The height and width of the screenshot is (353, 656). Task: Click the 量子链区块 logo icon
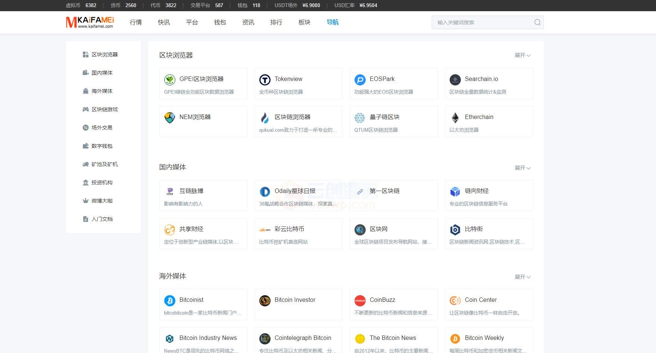point(360,118)
